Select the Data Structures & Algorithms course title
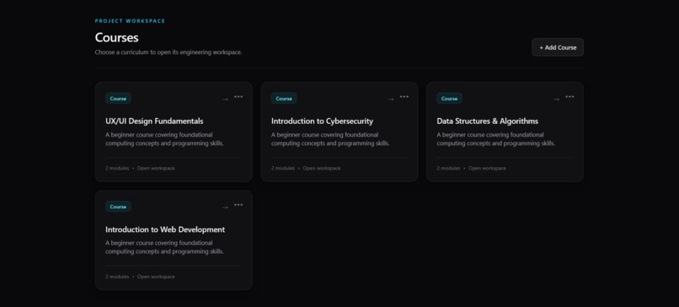679x307 pixels. click(x=488, y=121)
